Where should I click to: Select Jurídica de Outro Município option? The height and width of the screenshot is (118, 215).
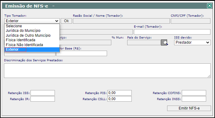32,35
